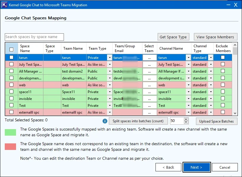
Task: Increase batch count with the up arrow
Action: [186, 119]
